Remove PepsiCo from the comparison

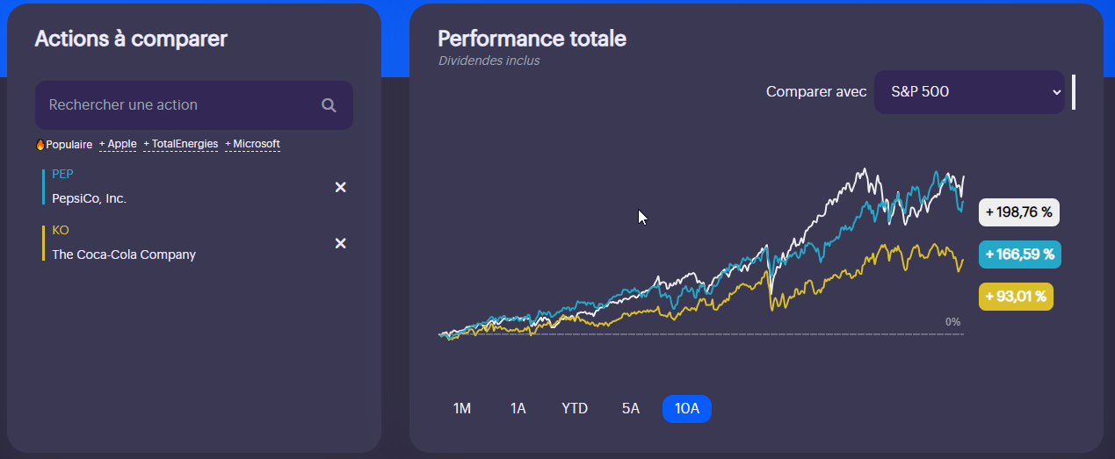(341, 187)
